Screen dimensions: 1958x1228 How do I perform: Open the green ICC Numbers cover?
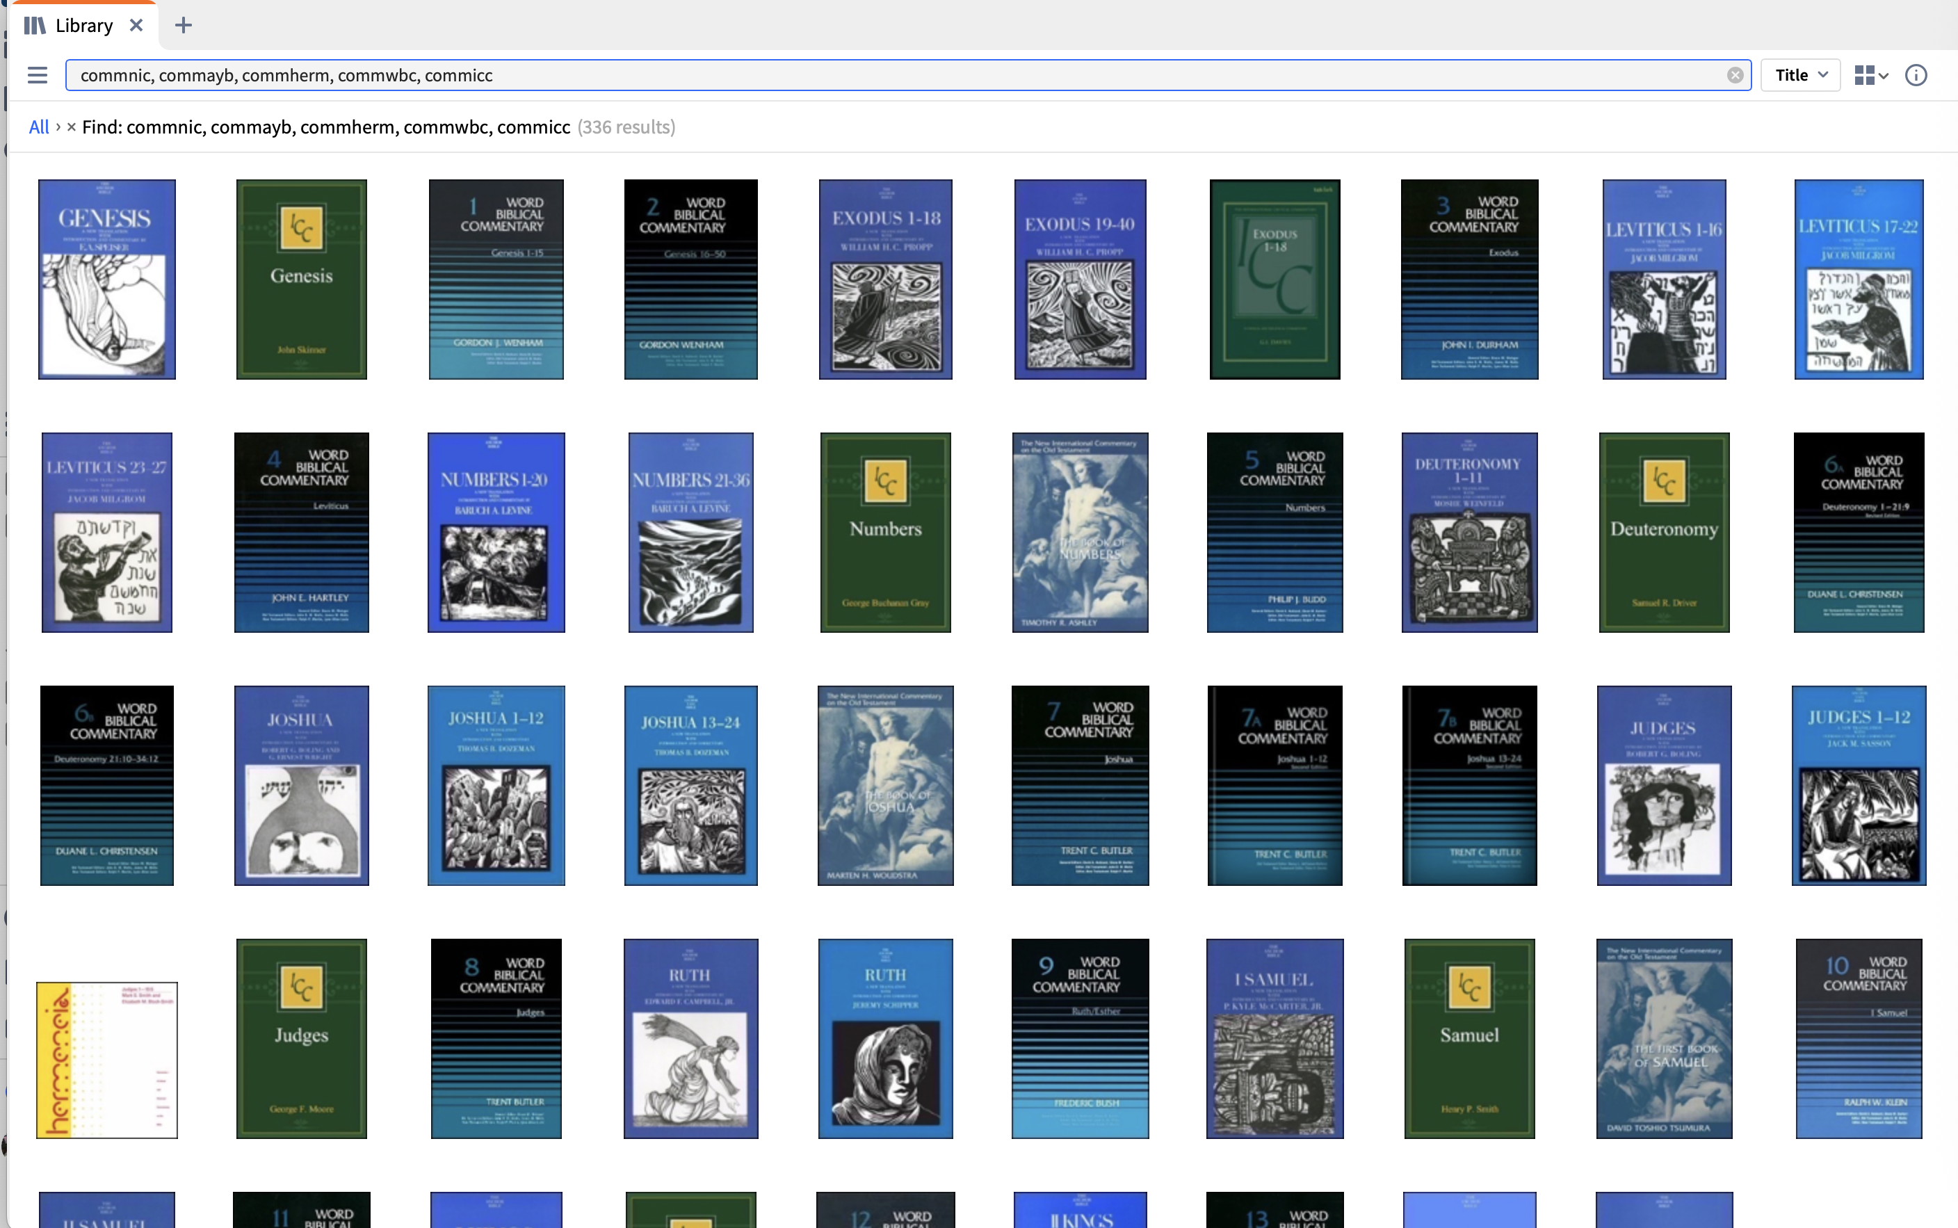point(886,533)
